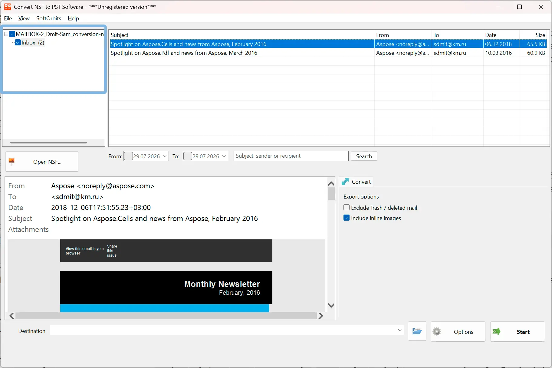Select the Aspose.Pdf March 2016 email
552x368 pixels.
click(328, 53)
